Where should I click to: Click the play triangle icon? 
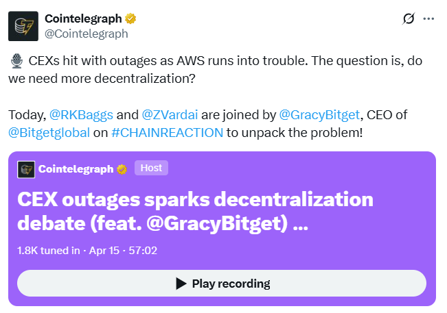coord(181,284)
